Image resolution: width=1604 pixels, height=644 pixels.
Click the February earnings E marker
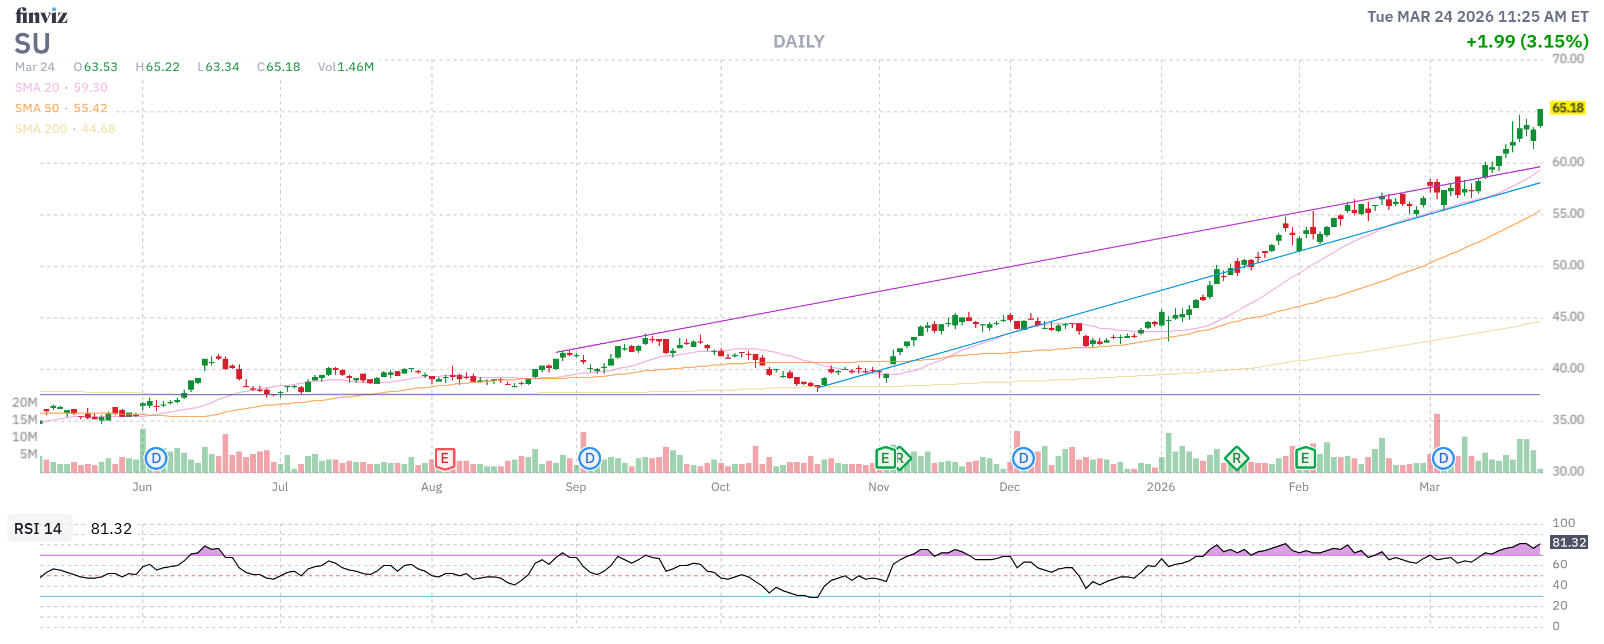1305,459
